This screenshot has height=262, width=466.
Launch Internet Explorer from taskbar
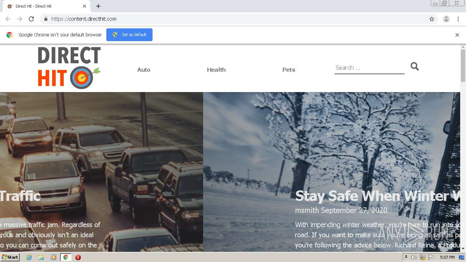[29, 257]
